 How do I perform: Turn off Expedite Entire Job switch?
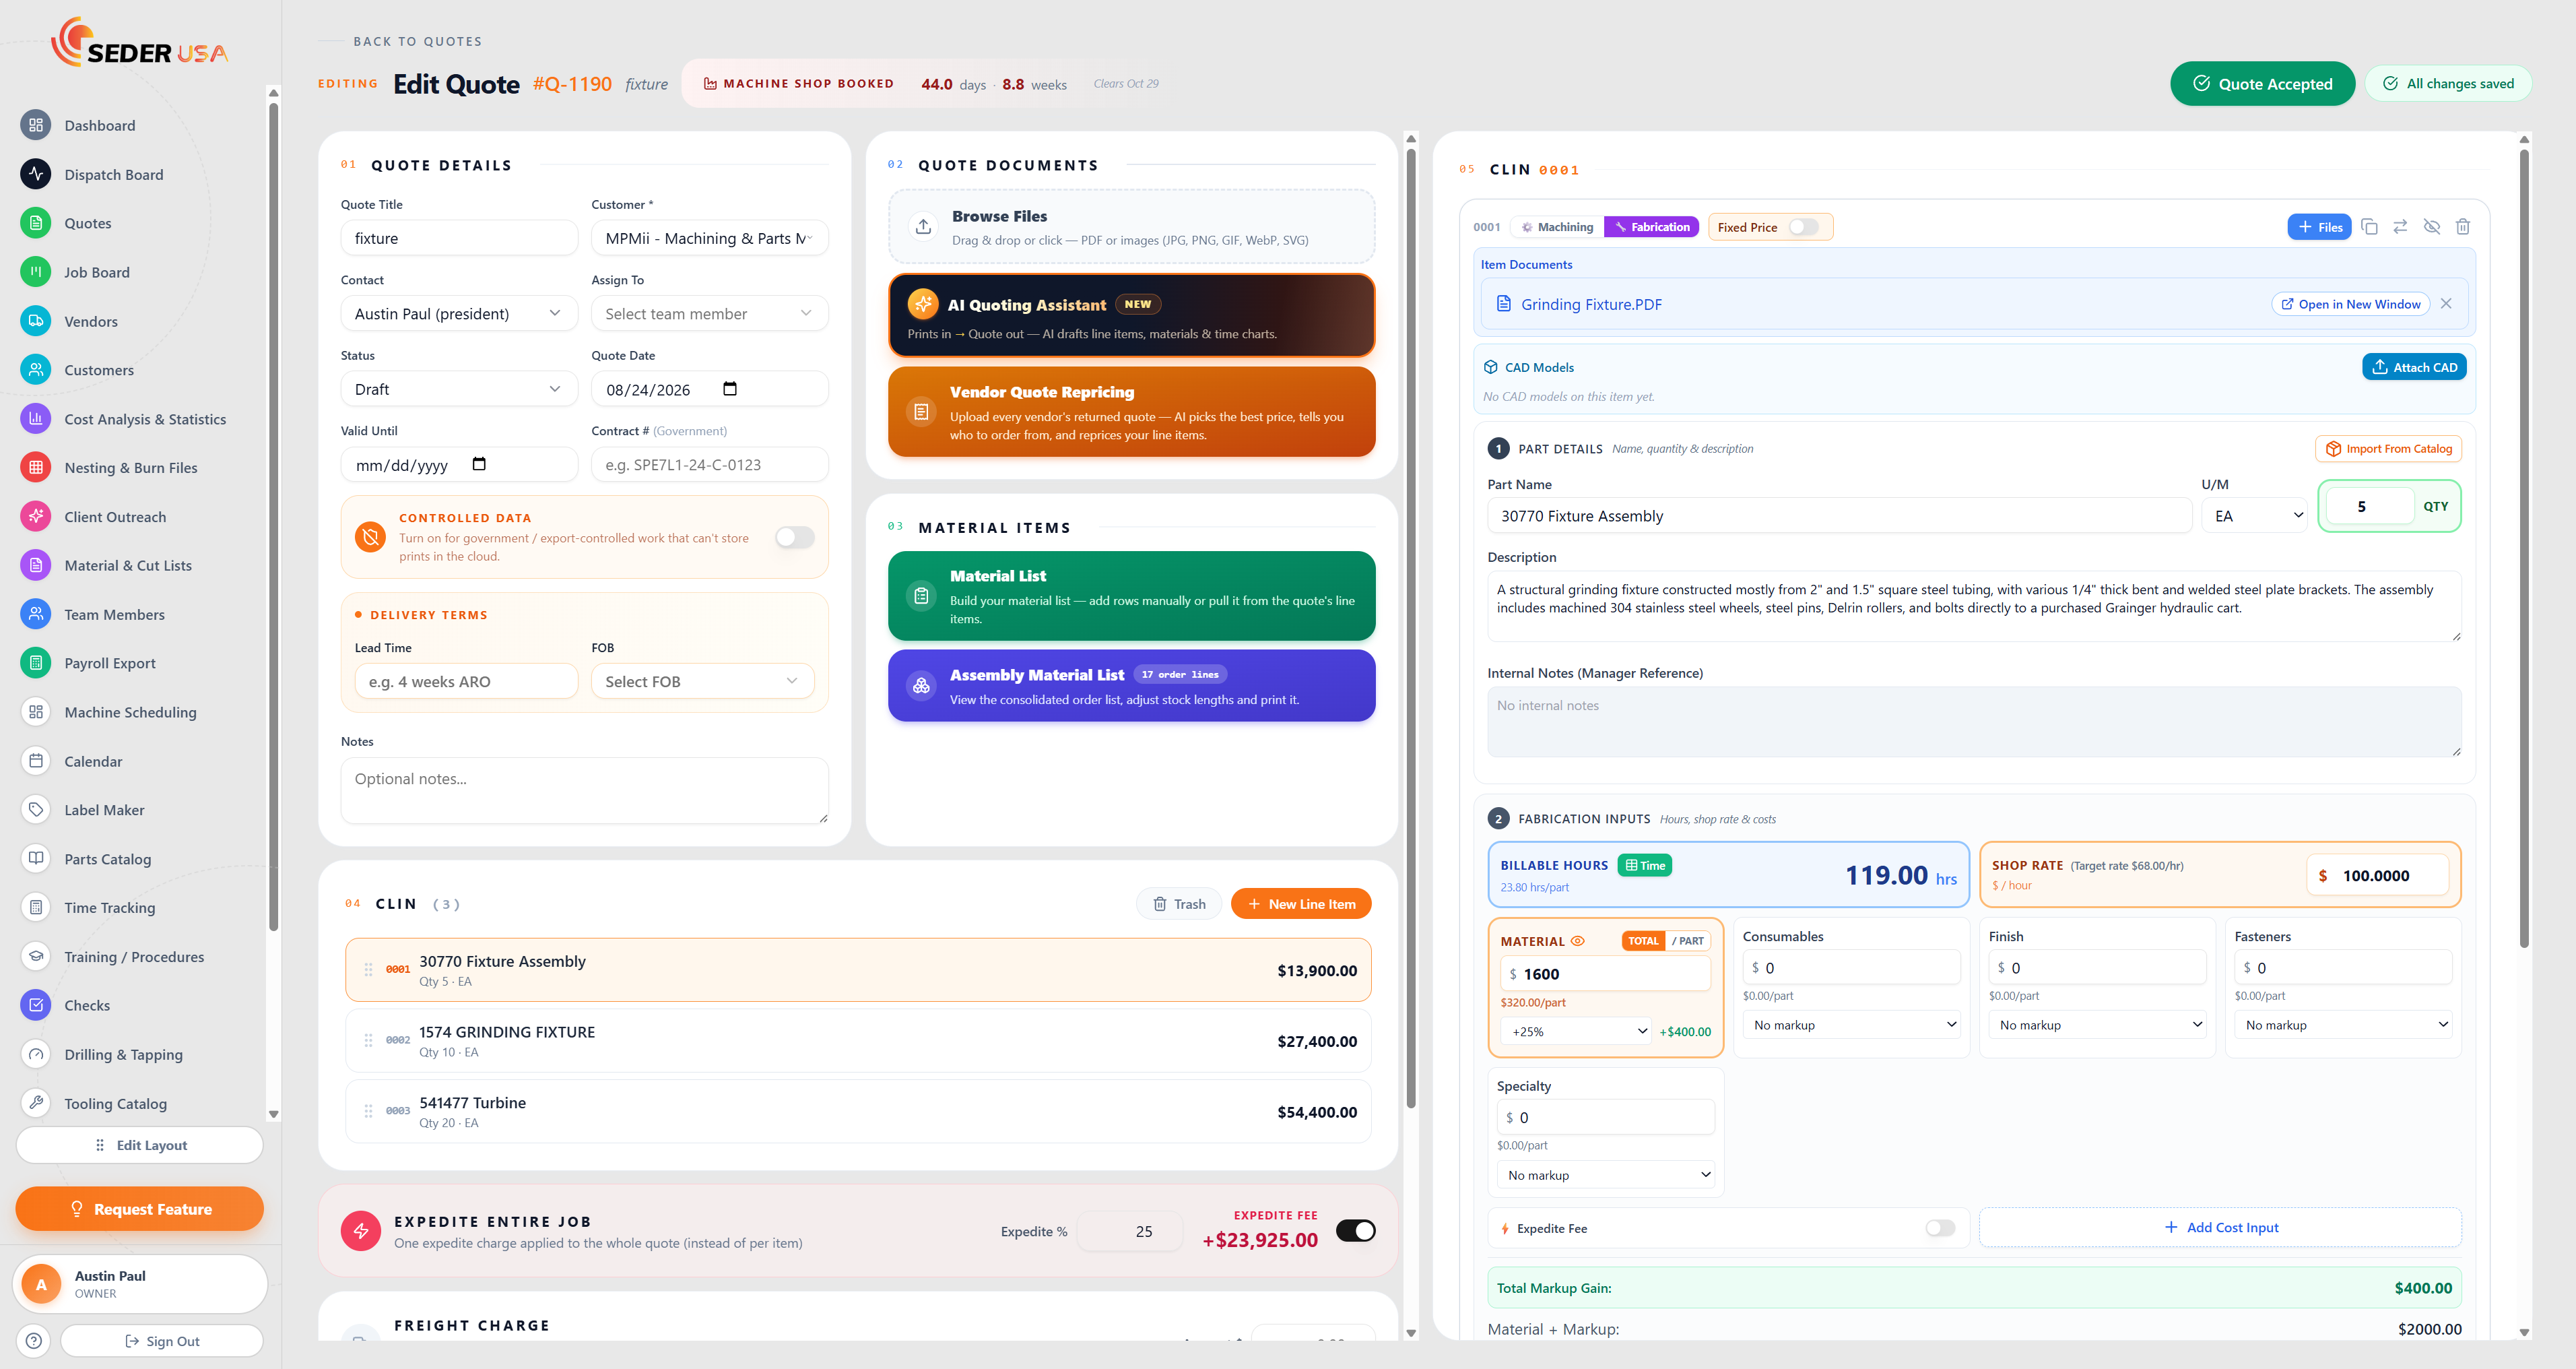click(x=1355, y=1231)
